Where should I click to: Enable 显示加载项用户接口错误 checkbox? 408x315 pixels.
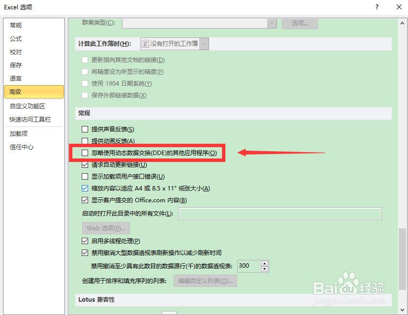(85, 177)
